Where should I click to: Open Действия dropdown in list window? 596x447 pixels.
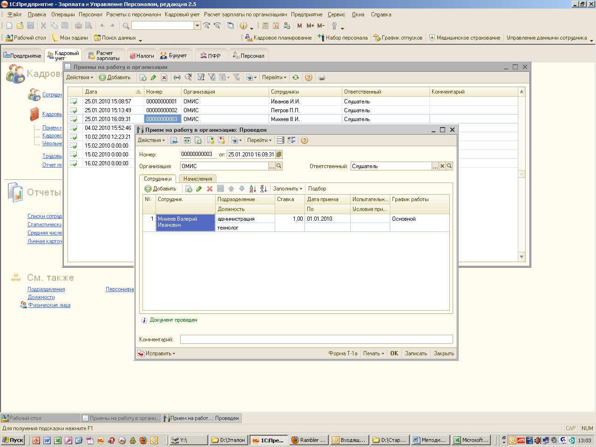(x=80, y=77)
